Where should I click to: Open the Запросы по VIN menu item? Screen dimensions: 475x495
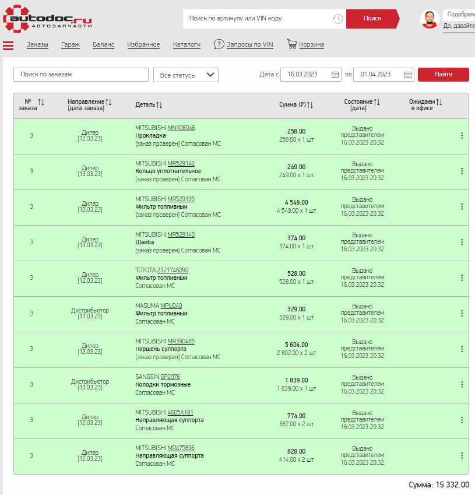coord(250,44)
